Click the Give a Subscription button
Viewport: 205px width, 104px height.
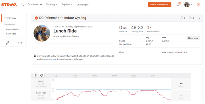coord(159,5)
